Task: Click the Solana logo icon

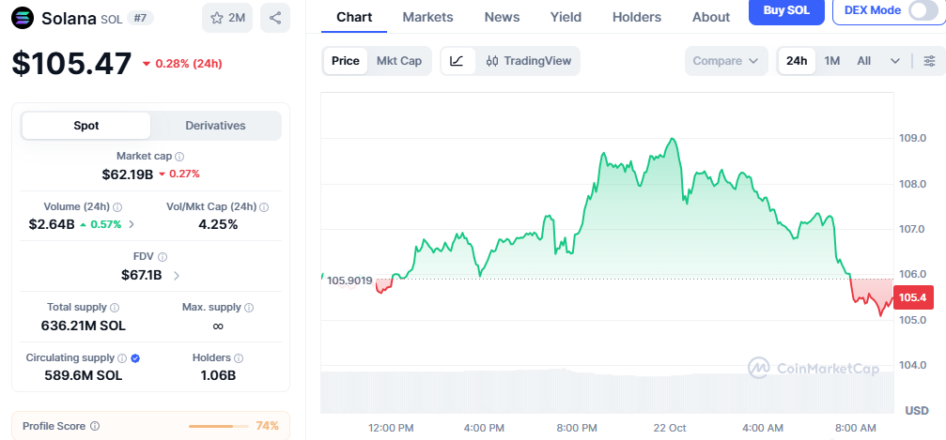Action: coord(23,18)
